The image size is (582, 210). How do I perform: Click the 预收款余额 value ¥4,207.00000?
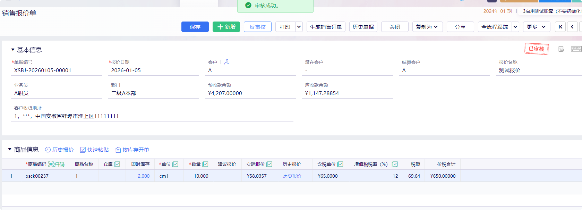click(x=225, y=93)
